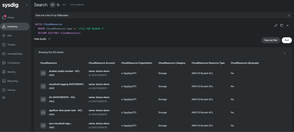The height and width of the screenshot is (132, 294).
Task: Collapse the sidebar with double chevron
Action: [x=4, y=98]
